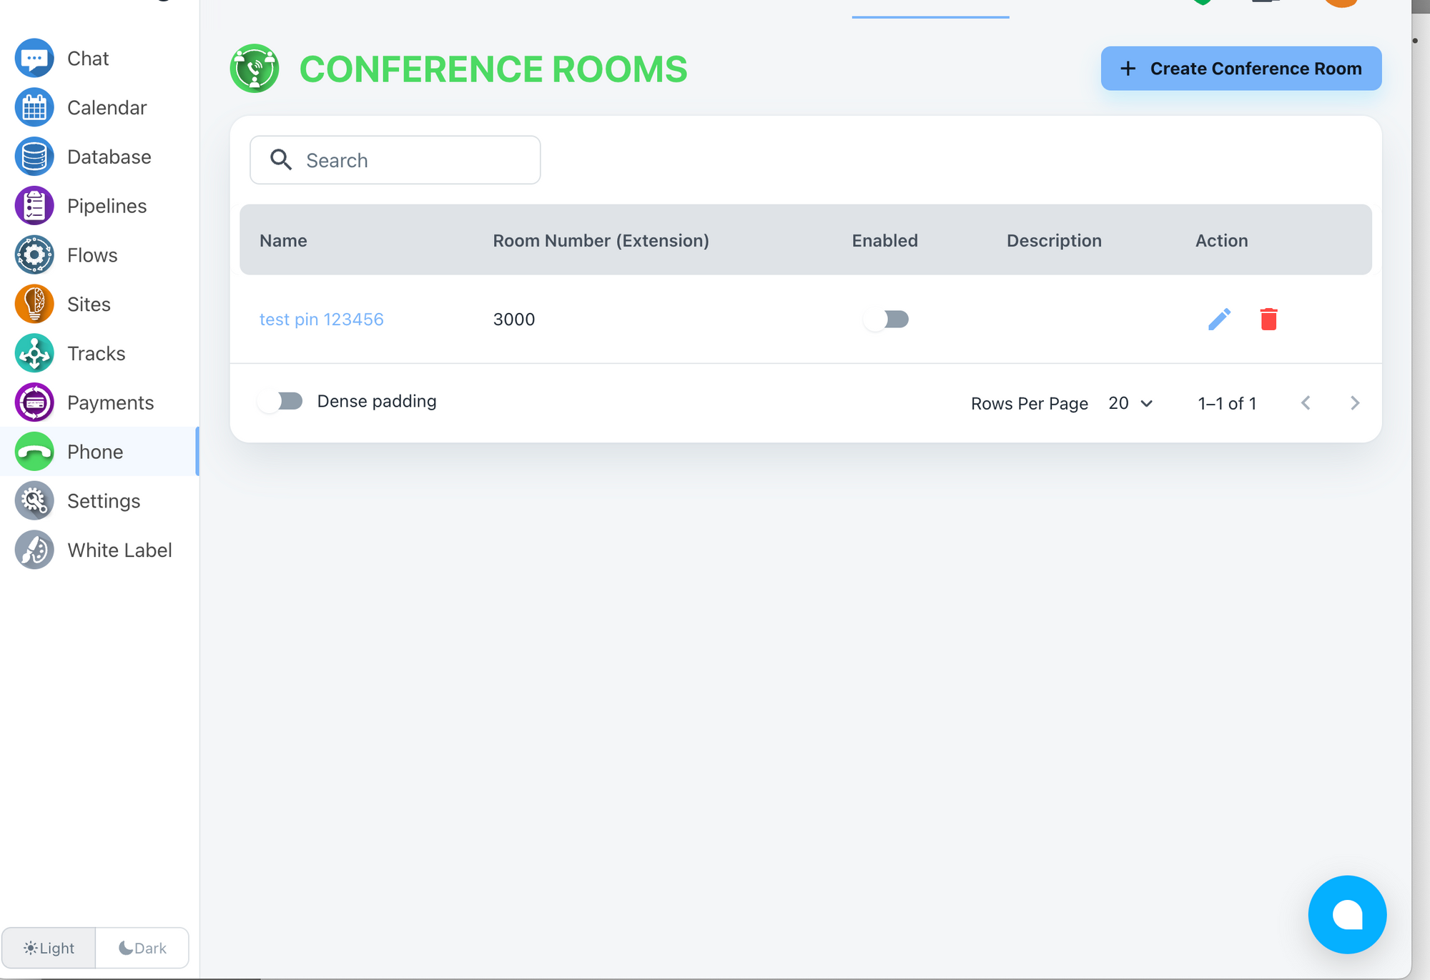
Task: Click the Payments card icon
Action: pyautogui.click(x=34, y=402)
